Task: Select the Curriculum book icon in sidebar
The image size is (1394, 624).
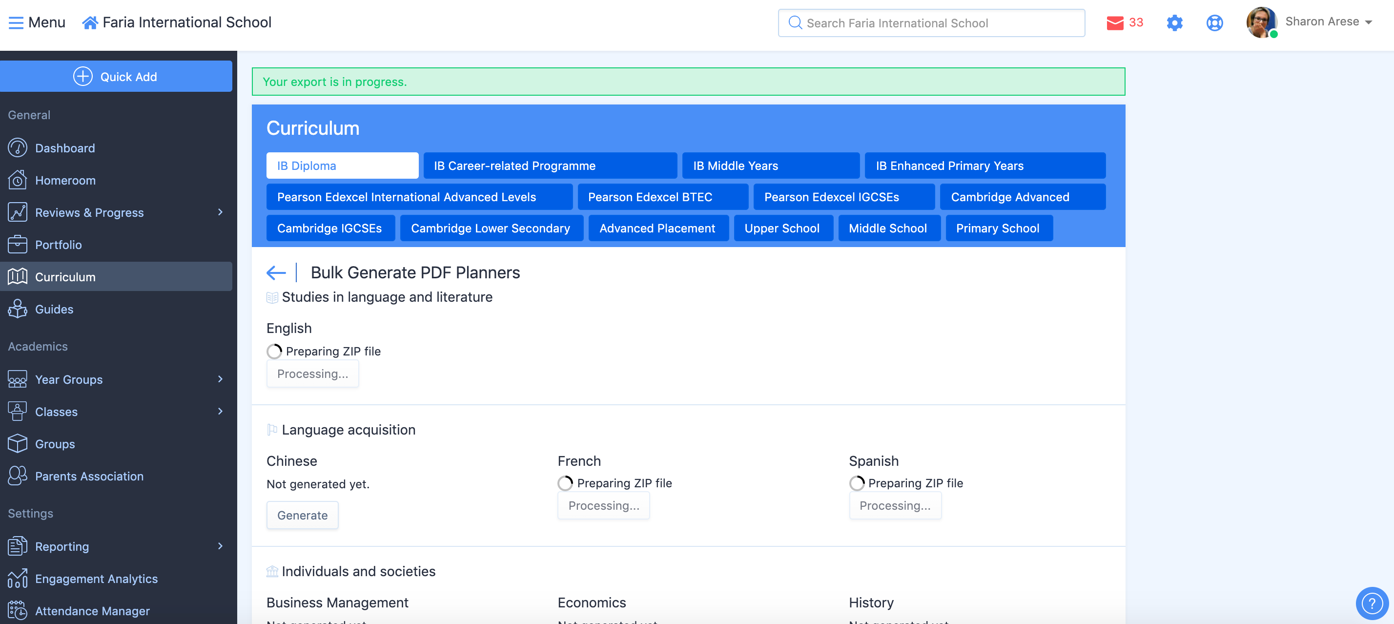Action: coord(17,276)
